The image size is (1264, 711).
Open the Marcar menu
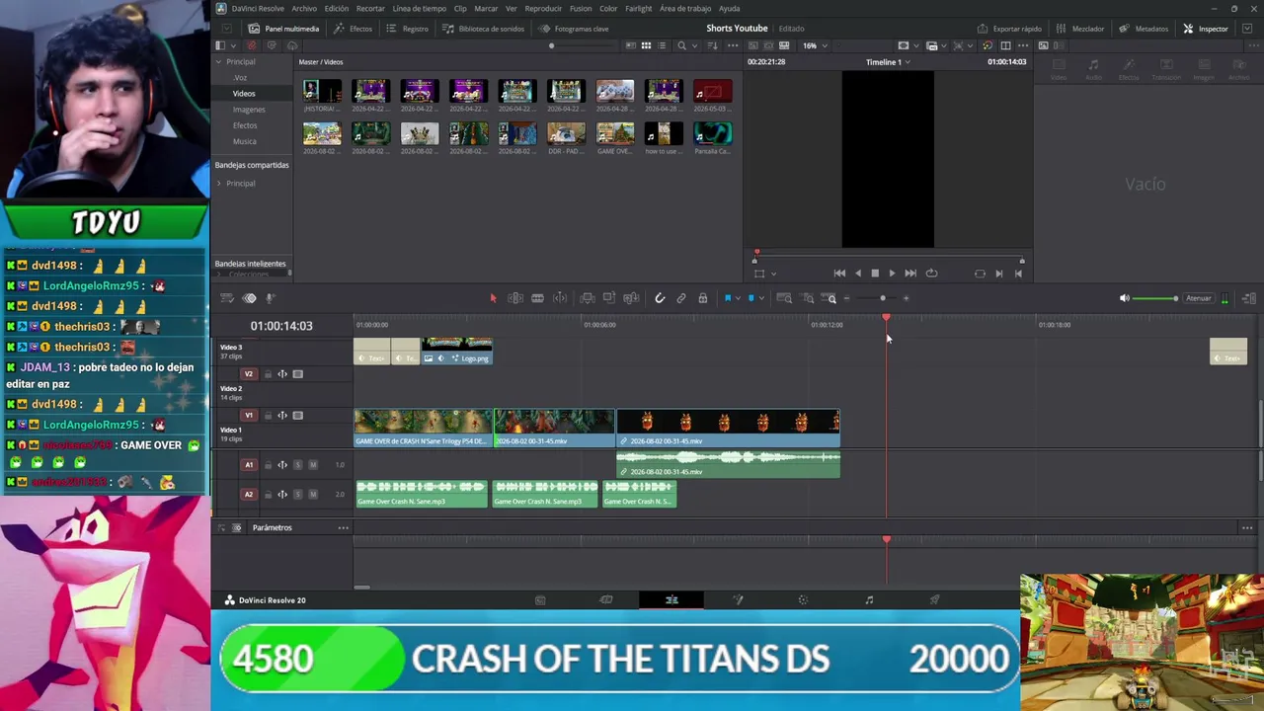[486, 9]
